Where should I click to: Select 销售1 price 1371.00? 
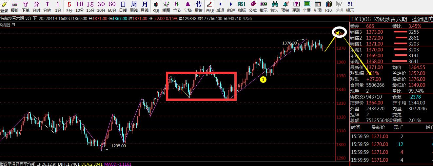point(374,44)
